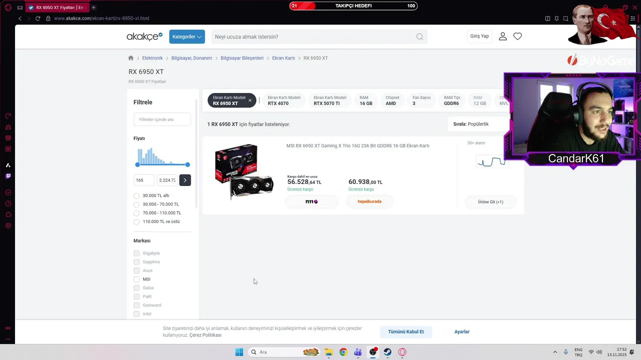641x360 pixels.
Task: Open the Çerez Politikası link
Action: pyautogui.click(x=205, y=335)
